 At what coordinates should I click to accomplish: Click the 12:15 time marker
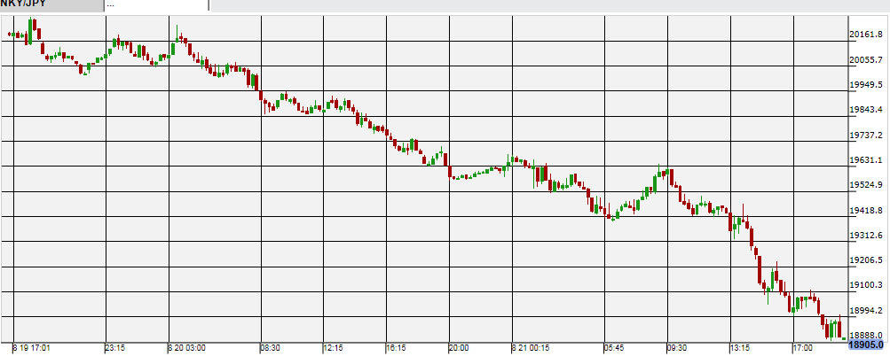[x=332, y=347]
